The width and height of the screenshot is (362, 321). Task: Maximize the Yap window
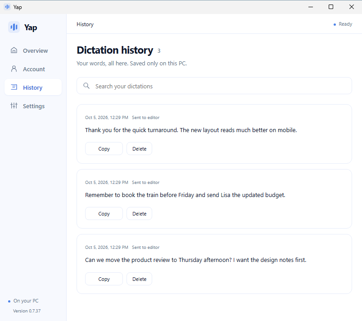point(331,7)
